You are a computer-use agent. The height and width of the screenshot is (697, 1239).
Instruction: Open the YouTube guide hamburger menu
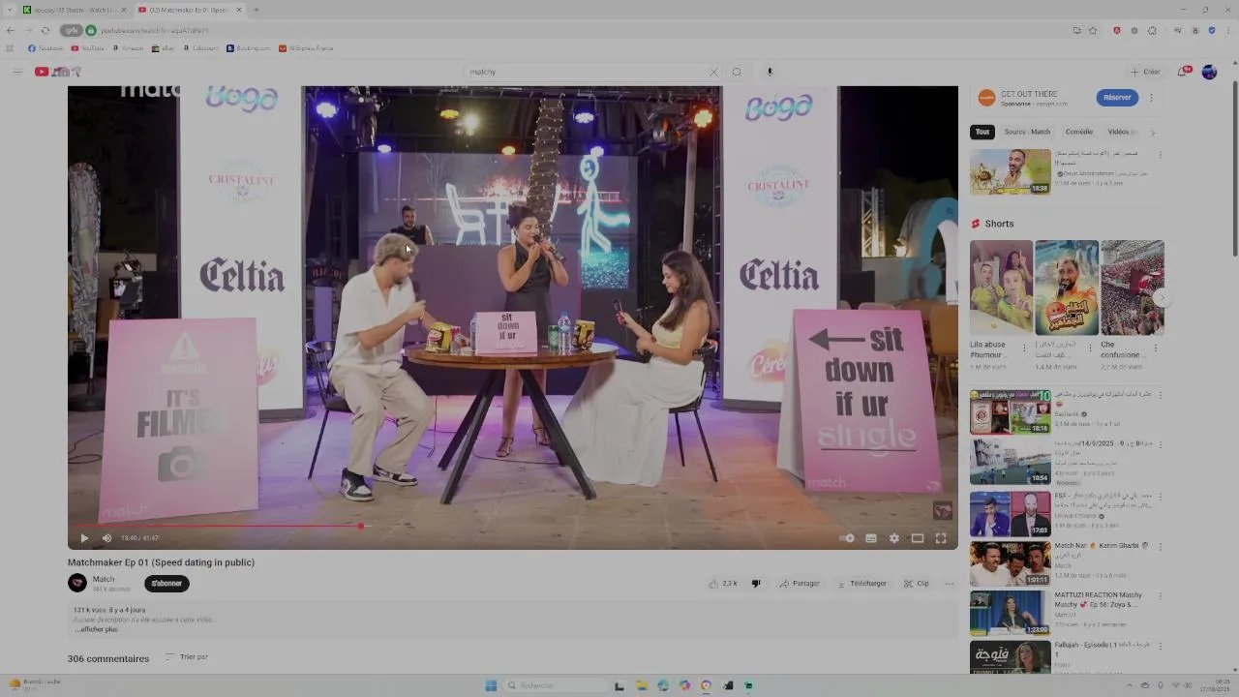pyautogui.click(x=16, y=72)
